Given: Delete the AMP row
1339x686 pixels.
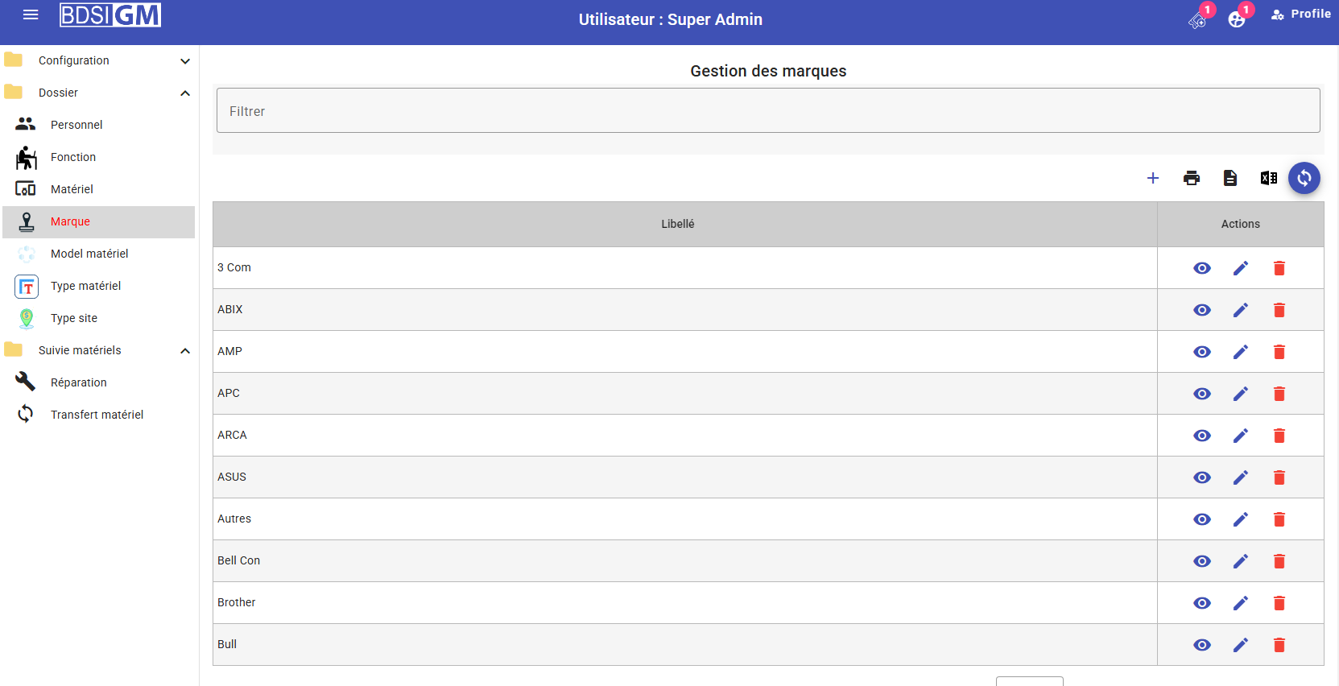Looking at the screenshot, I should tap(1279, 352).
